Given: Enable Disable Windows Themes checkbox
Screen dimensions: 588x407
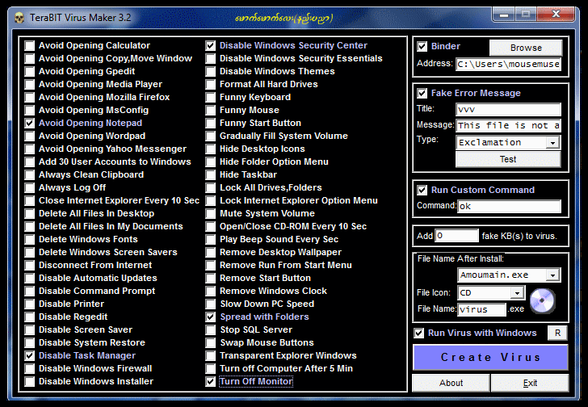Looking at the screenshot, I should pos(210,72).
